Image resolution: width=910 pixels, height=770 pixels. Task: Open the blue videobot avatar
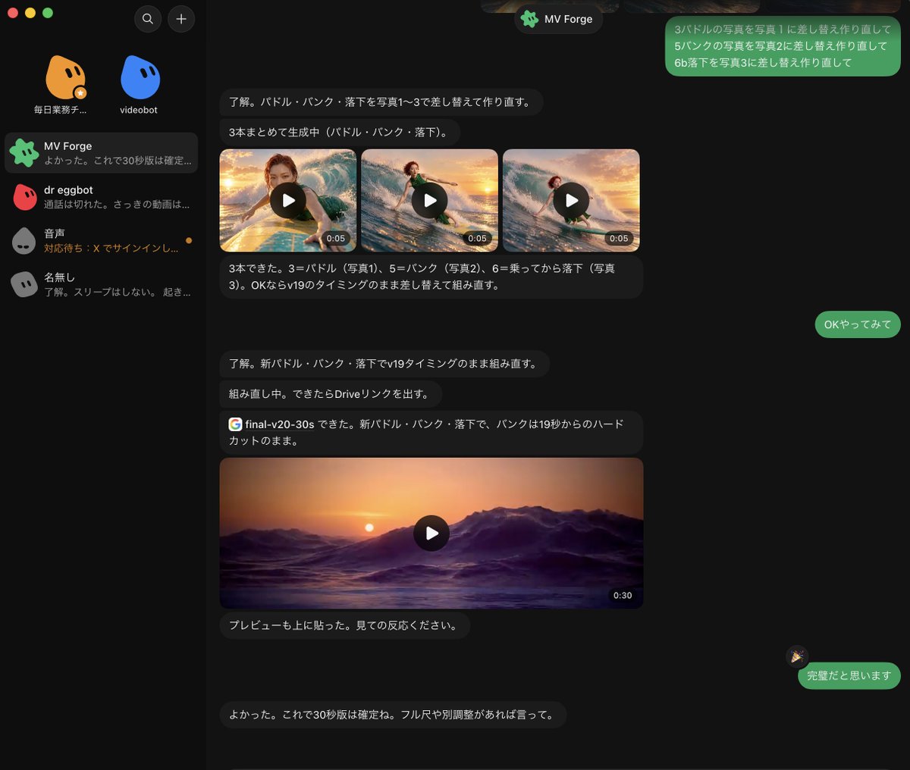click(140, 77)
